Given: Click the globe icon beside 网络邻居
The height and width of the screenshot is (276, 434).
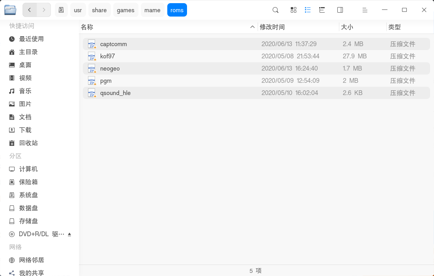Looking at the screenshot, I should 11,260.
